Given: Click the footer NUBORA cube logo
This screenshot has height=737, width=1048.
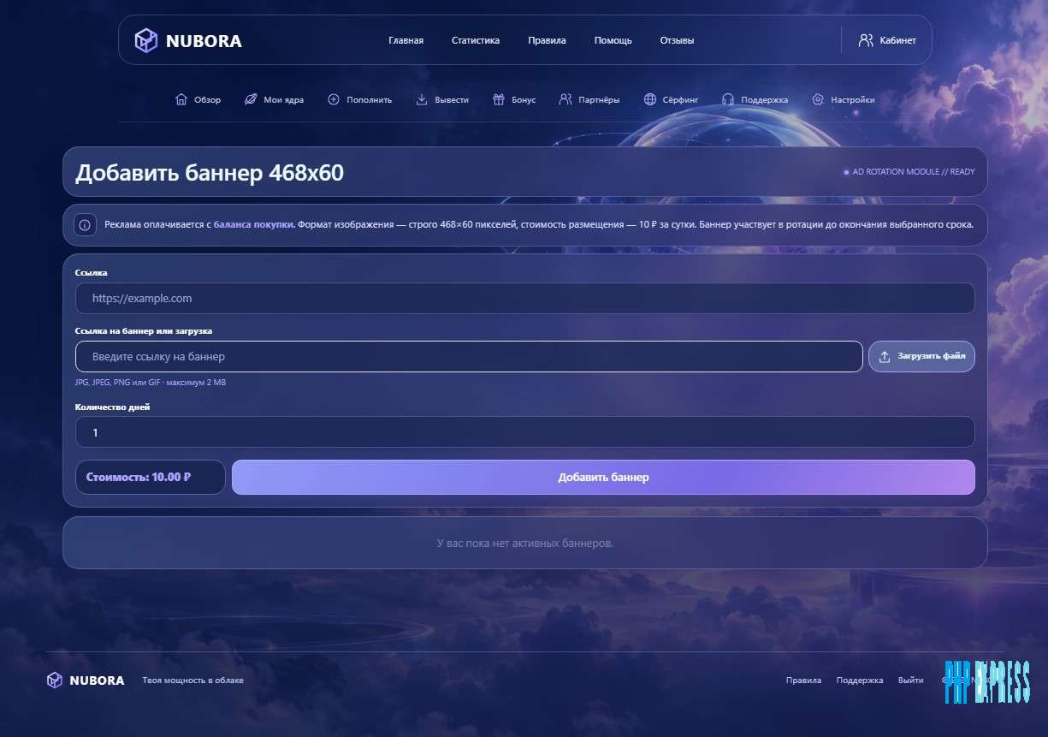Looking at the screenshot, I should click(55, 681).
